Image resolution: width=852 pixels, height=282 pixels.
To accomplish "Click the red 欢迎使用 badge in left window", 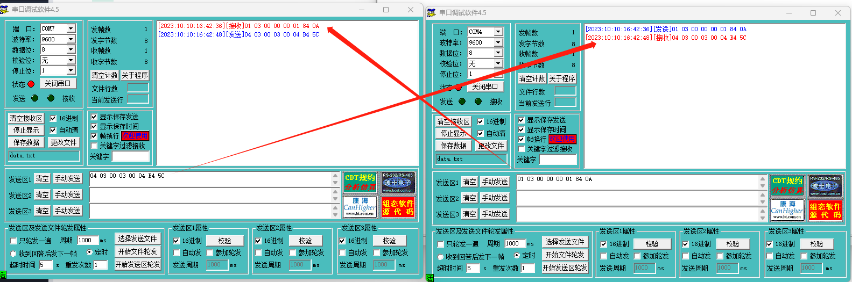I will (x=135, y=136).
